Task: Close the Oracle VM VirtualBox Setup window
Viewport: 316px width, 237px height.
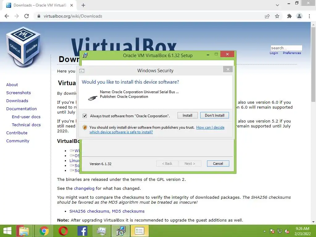Action: pos(227,54)
